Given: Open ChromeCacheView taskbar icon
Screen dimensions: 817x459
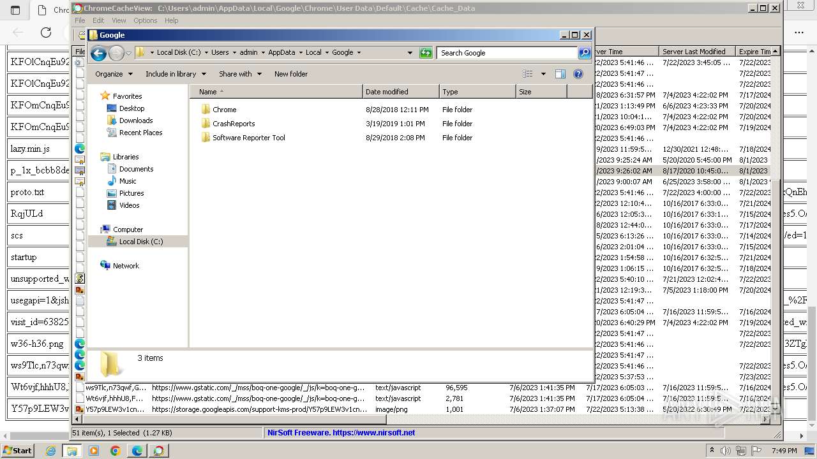Looking at the screenshot, I should pyautogui.click(x=159, y=451).
